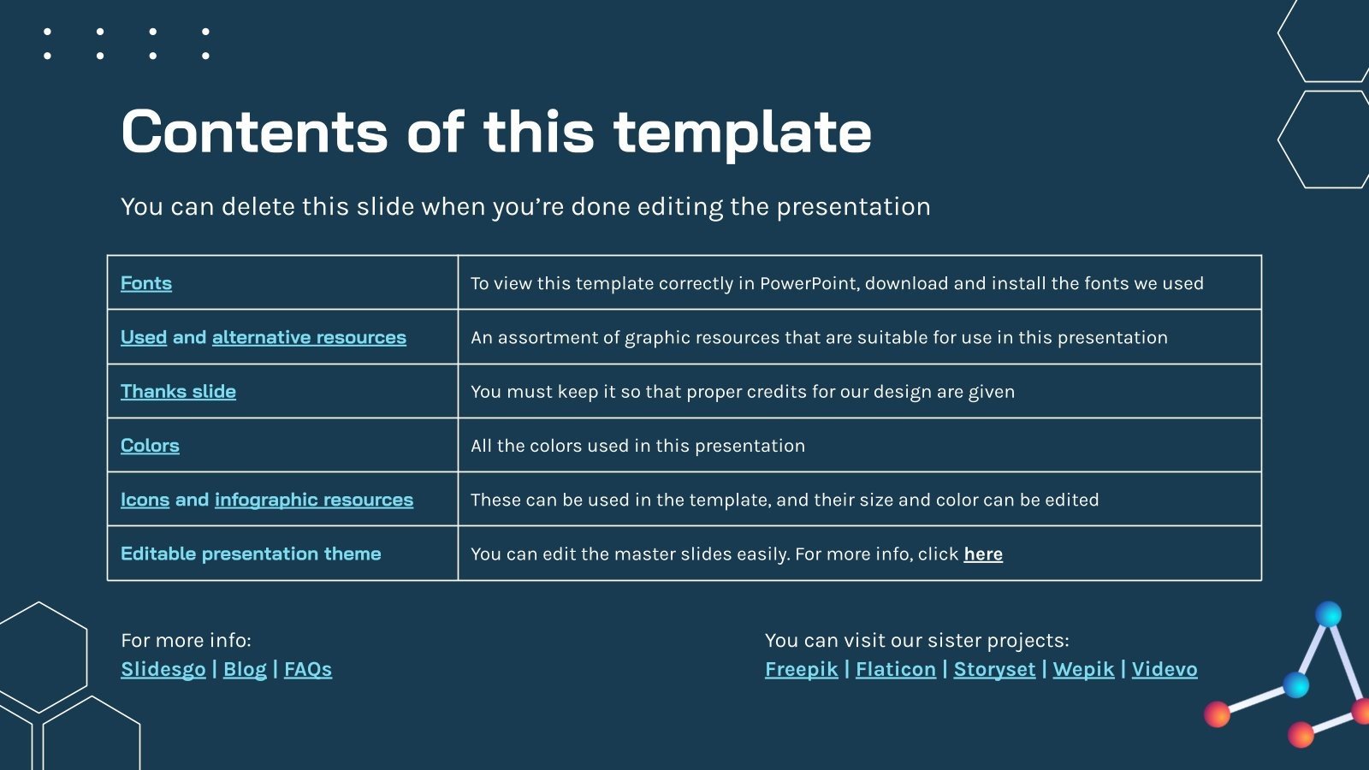Open the Flaticon link

896,669
